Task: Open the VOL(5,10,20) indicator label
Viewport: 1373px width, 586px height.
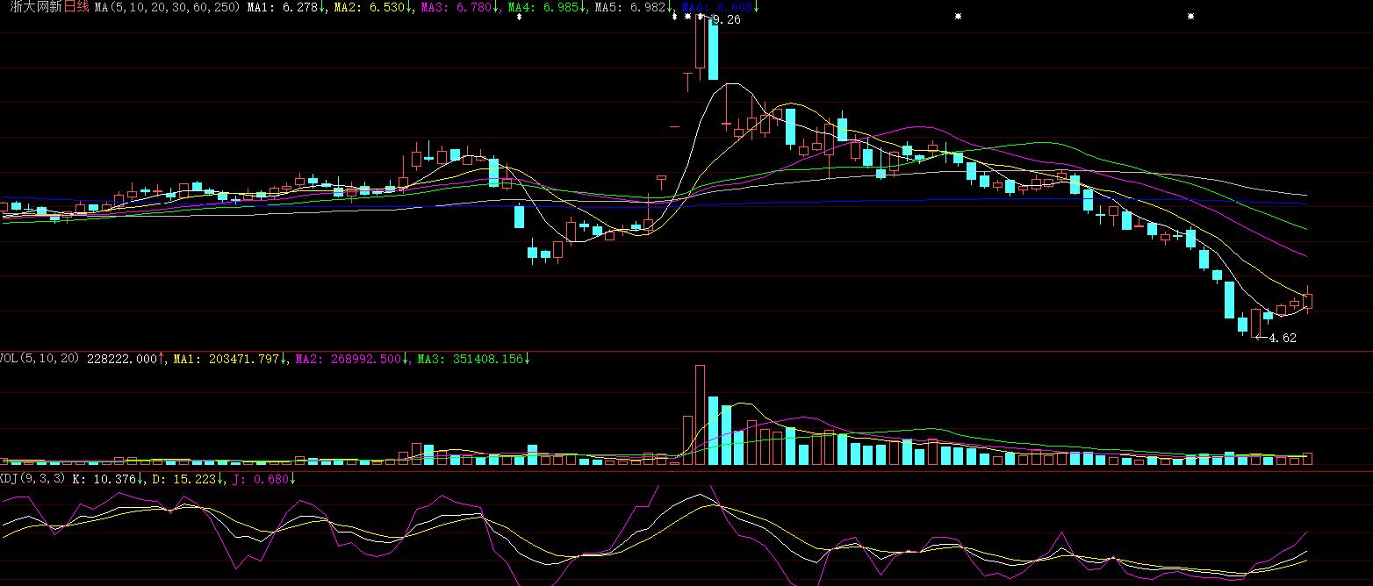Action: tap(40, 359)
